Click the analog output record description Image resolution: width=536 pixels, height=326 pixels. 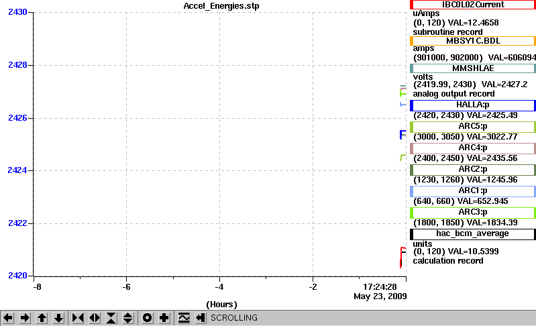453,94
